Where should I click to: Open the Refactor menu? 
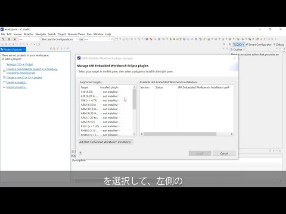click(x=29, y=34)
